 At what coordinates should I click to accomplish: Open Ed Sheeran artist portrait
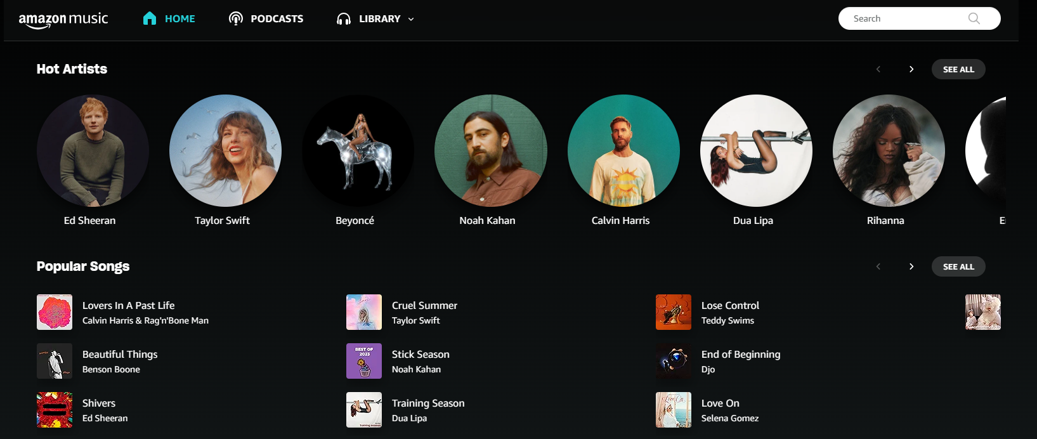pos(93,150)
